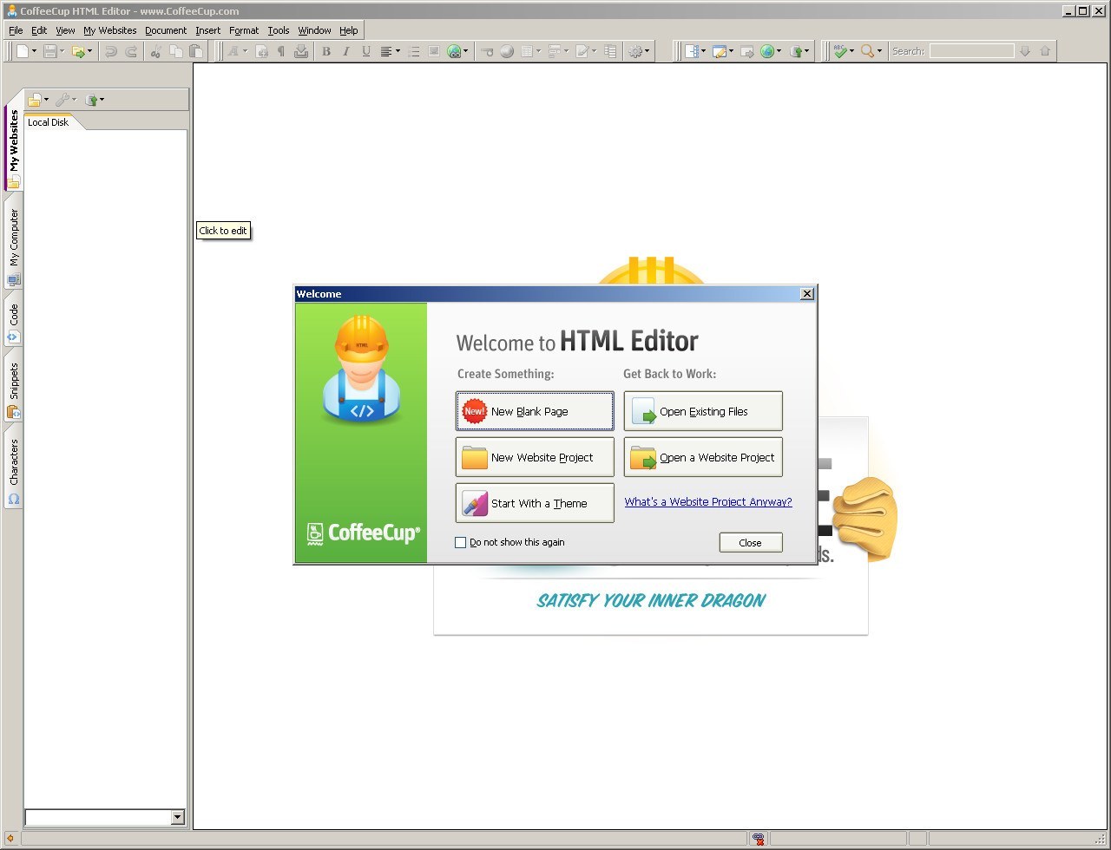
Task: Select the Local Disk tab
Action: [x=48, y=122]
